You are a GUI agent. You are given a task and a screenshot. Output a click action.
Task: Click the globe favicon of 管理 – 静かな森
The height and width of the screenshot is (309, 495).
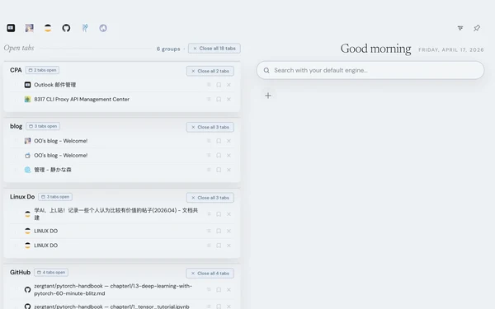tap(27, 170)
